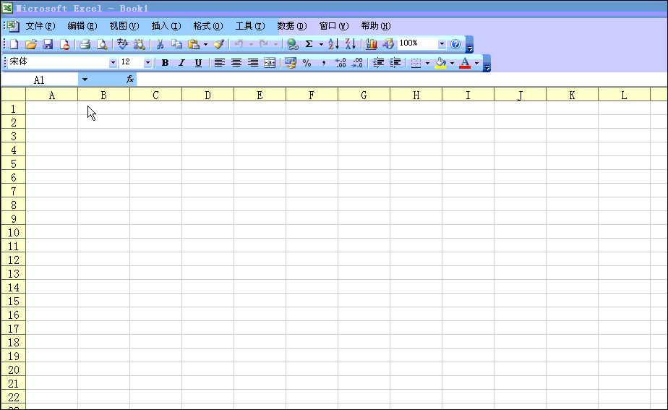The width and height of the screenshot is (668, 410).
Task: Sort descending Z to A
Action: pyautogui.click(x=350, y=44)
